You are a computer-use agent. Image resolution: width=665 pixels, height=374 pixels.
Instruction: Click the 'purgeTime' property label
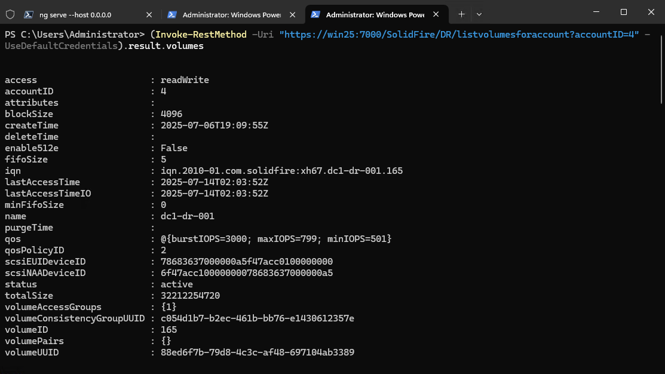click(29, 227)
